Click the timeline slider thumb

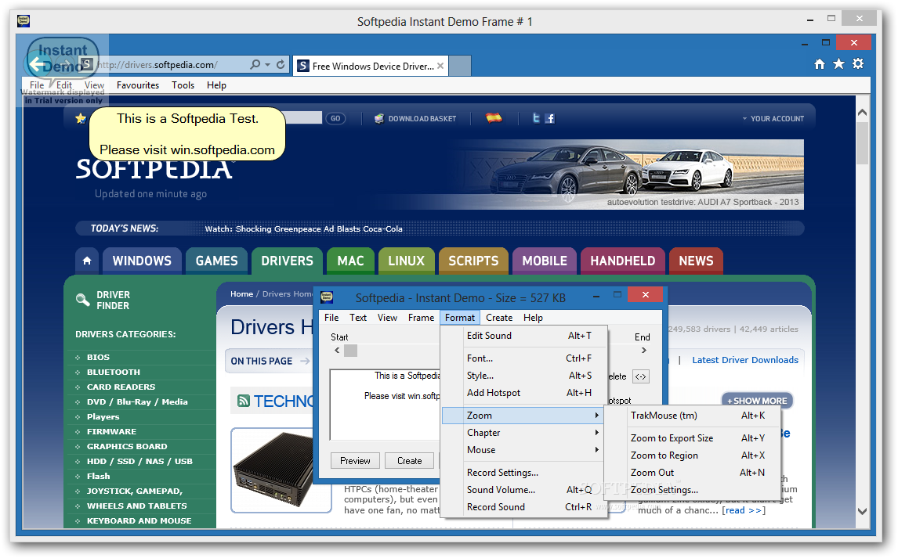[x=350, y=351]
